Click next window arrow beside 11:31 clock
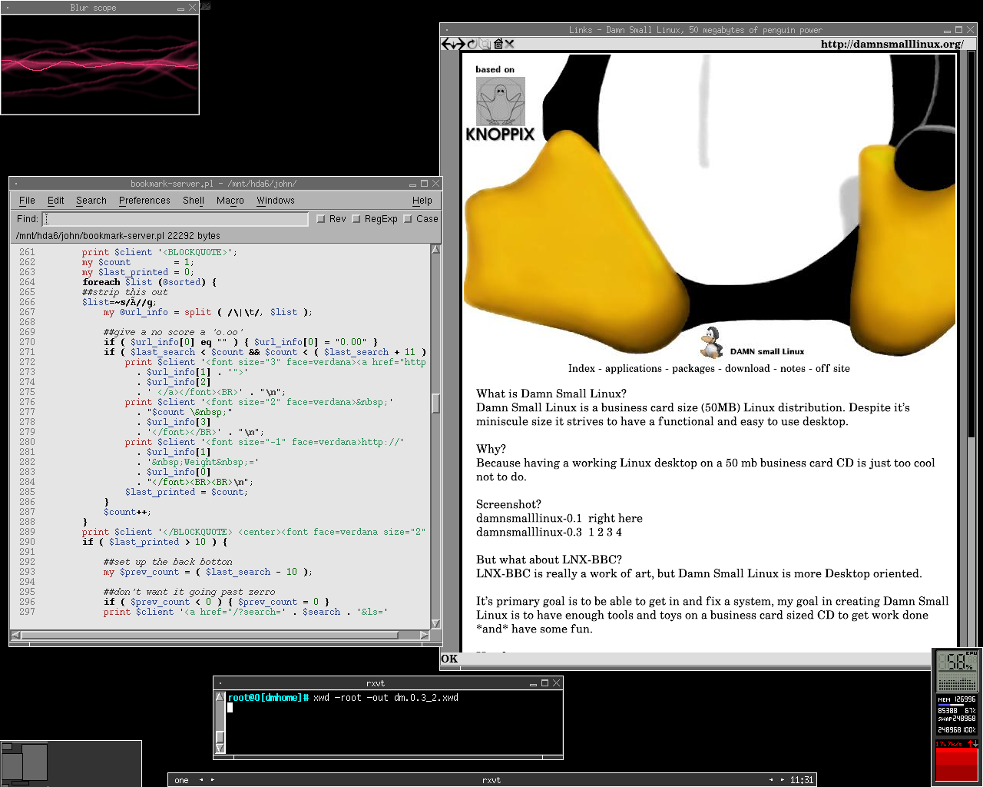 point(783,780)
